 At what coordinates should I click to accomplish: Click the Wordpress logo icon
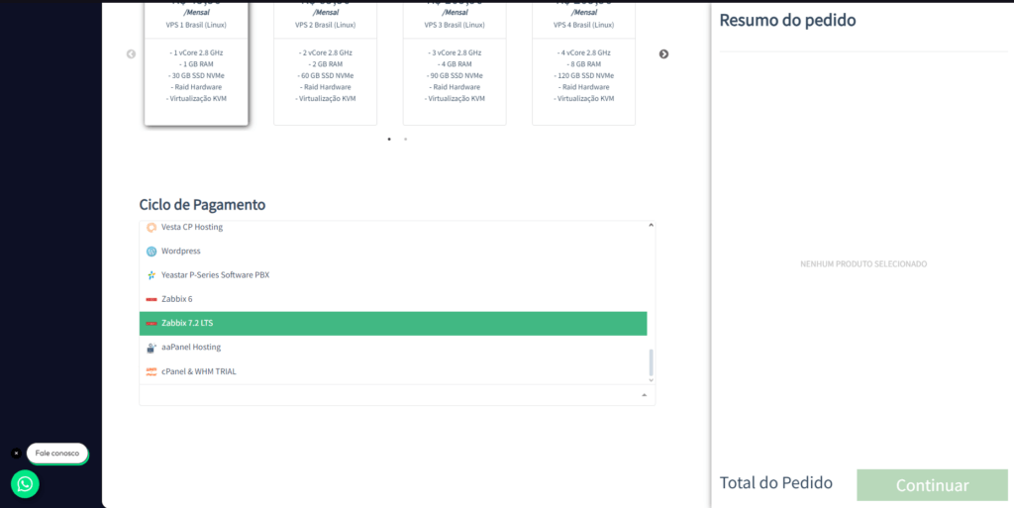(x=152, y=252)
